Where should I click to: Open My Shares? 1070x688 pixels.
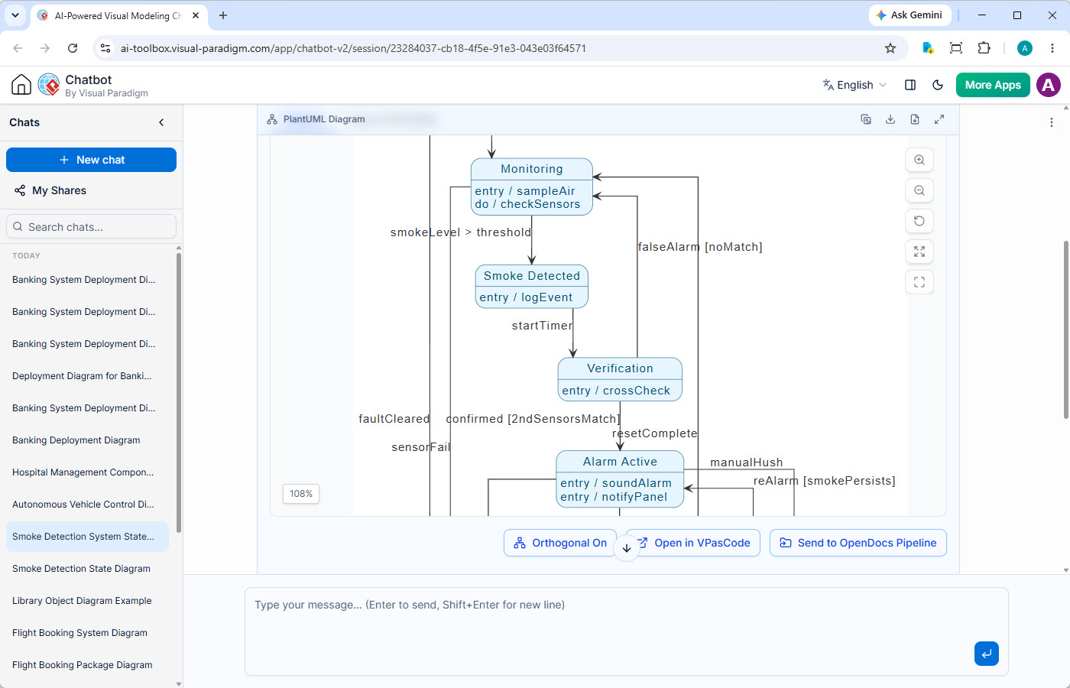[x=50, y=190]
